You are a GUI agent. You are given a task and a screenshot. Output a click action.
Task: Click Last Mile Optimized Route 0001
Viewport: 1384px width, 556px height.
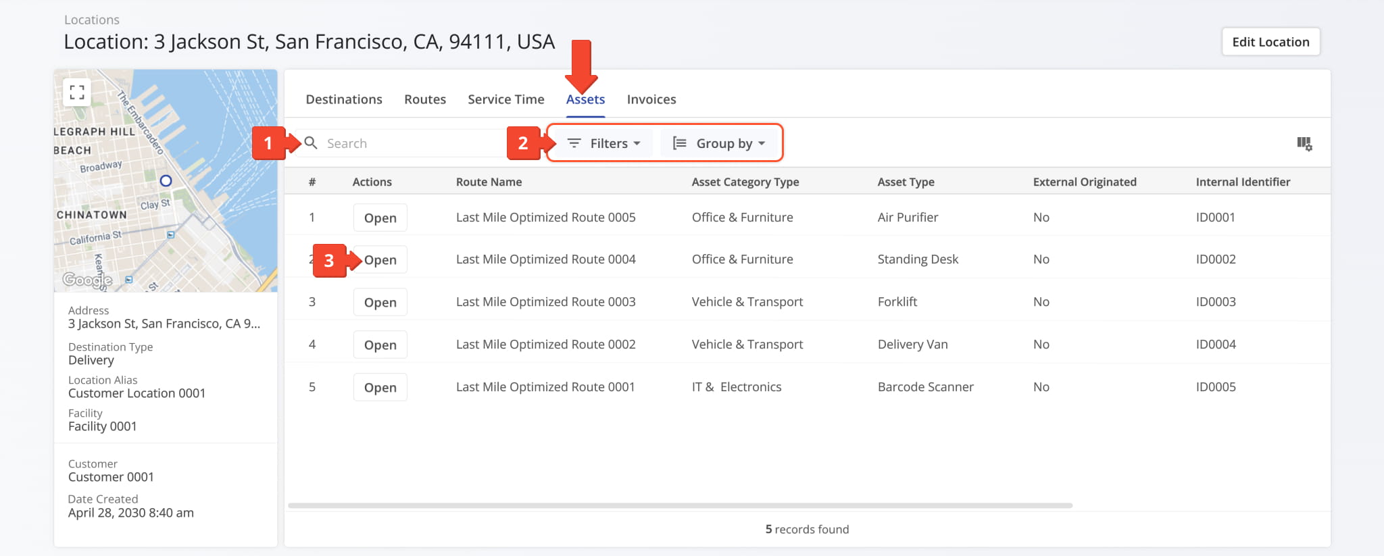coord(545,387)
